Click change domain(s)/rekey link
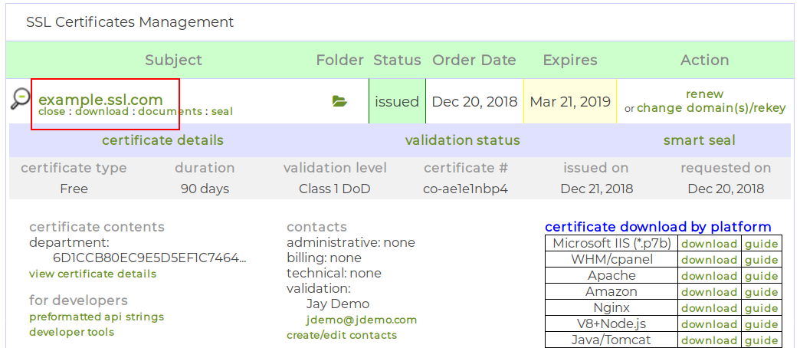This screenshot has height=348, width=800. (711, 108)
